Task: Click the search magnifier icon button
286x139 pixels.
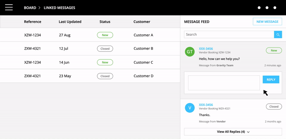Action: [x=278, y=35]
